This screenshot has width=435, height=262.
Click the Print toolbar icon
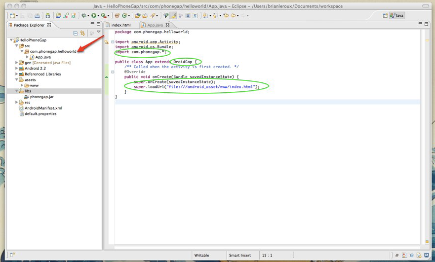coord(37,16)
